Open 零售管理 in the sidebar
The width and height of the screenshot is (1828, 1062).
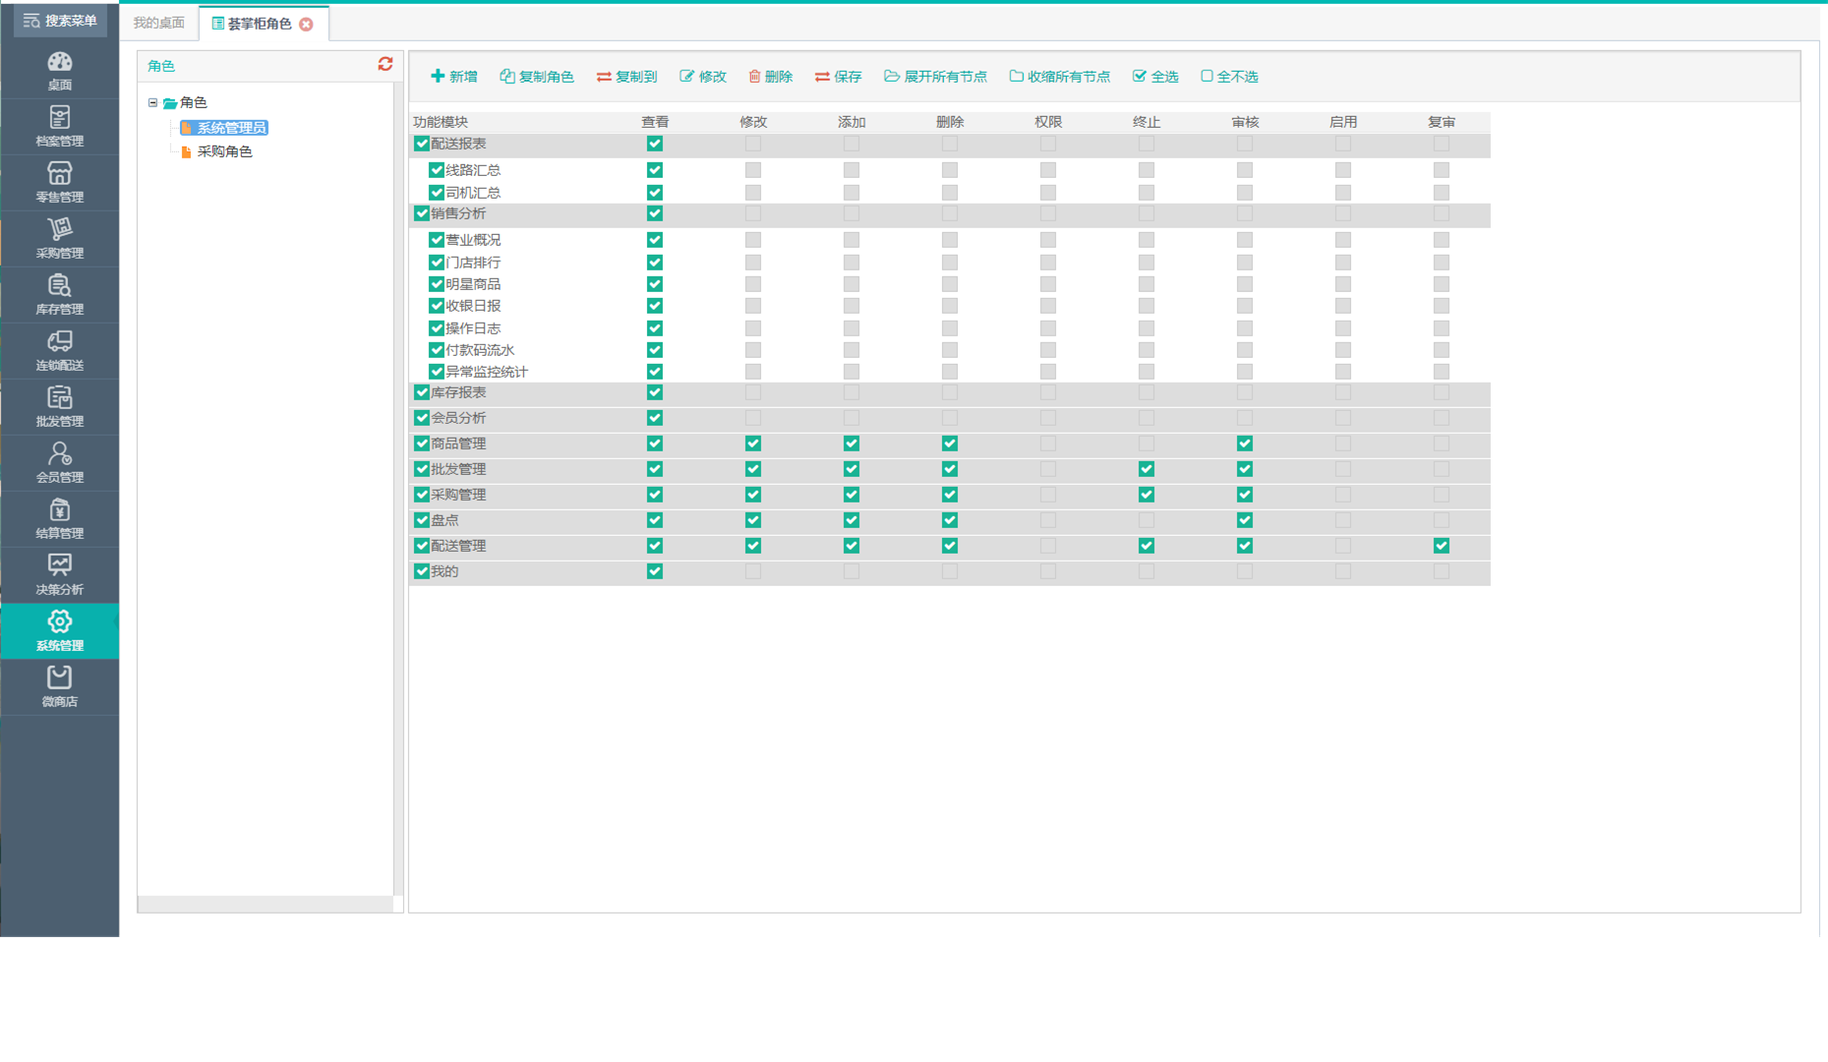(59, 183)
